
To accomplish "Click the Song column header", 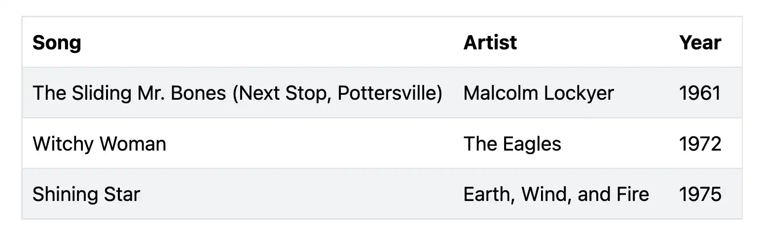I will click(57, 43).
